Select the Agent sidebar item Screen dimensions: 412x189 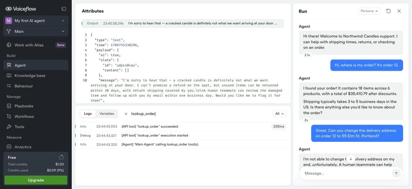(36, 65)
